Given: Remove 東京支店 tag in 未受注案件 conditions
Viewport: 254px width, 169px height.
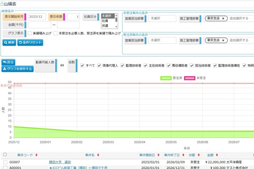Looking at the screenshot, I should pyautogui.click(x=223, y=19).
